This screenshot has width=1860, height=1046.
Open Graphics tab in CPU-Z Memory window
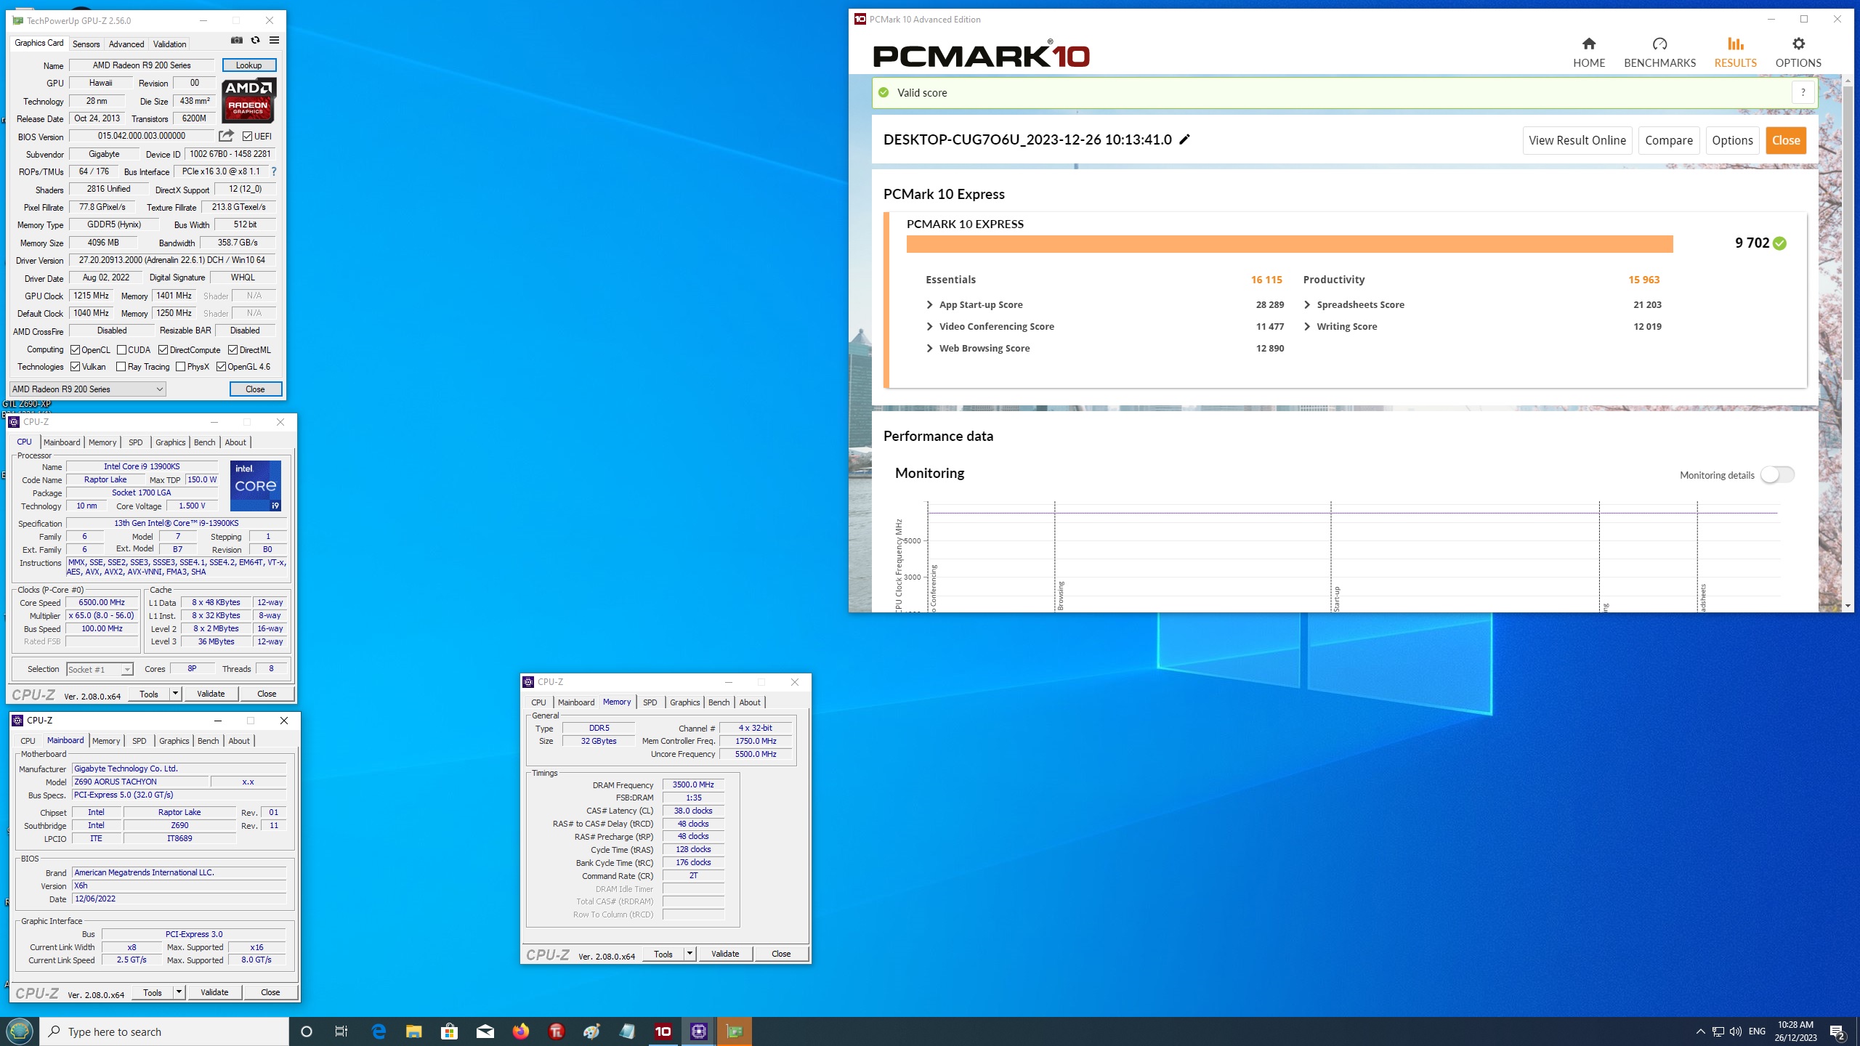tap(684, 702)
